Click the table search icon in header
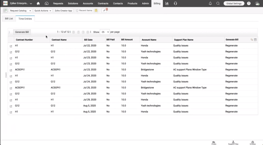Screen dimensions: 263x145 pyautogui.click(x=252, y=40)
